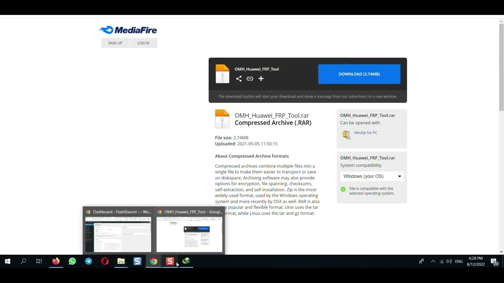Show hidden system tray icons
Image resolution: width=504 pixels, height=283 pixels.
pos(433,261)
